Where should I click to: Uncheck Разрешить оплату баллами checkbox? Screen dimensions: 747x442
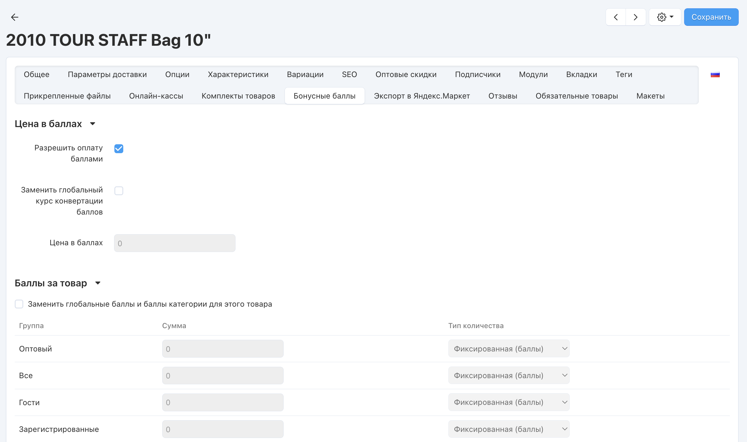pyautogui.click(x=119, y=149)
